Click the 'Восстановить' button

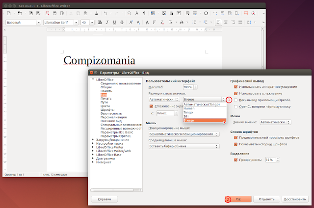[295, 199]
